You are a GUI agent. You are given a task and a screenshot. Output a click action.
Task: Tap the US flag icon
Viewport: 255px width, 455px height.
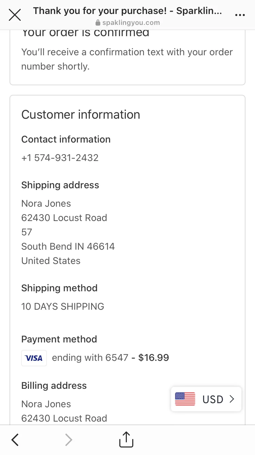pyautogui.click(x=185, y=399)
